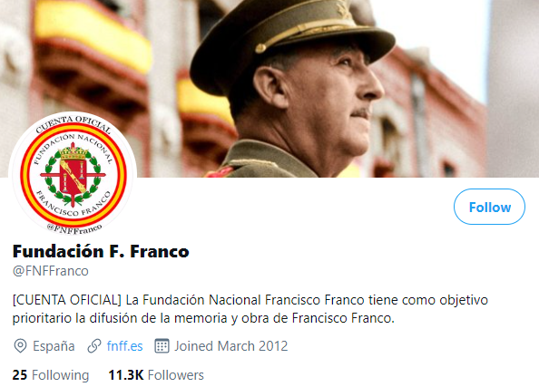539x387 pixels.
Task: Click the @FNFFranco text inside avatar logo
Action: [x=74, y=229]
